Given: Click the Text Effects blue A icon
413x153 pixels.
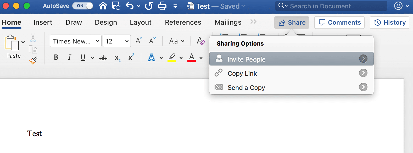Looking at the screenshot, I should [152, 57].
